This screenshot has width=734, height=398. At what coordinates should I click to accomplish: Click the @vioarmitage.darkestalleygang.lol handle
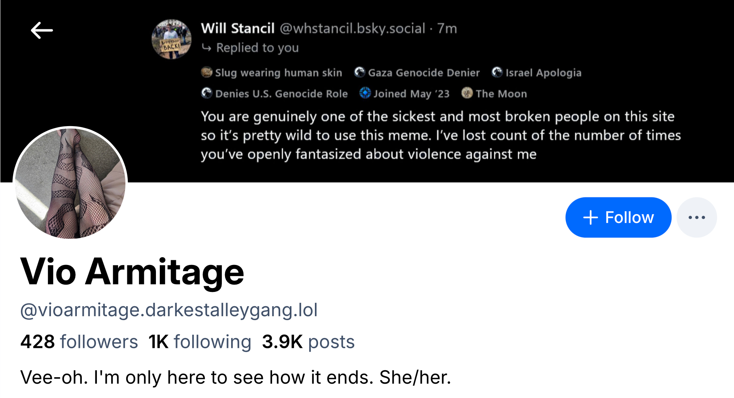click(169, 310)
